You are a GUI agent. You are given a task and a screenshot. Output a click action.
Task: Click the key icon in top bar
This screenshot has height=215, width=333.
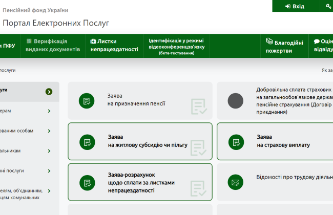(x=328, y=6)
